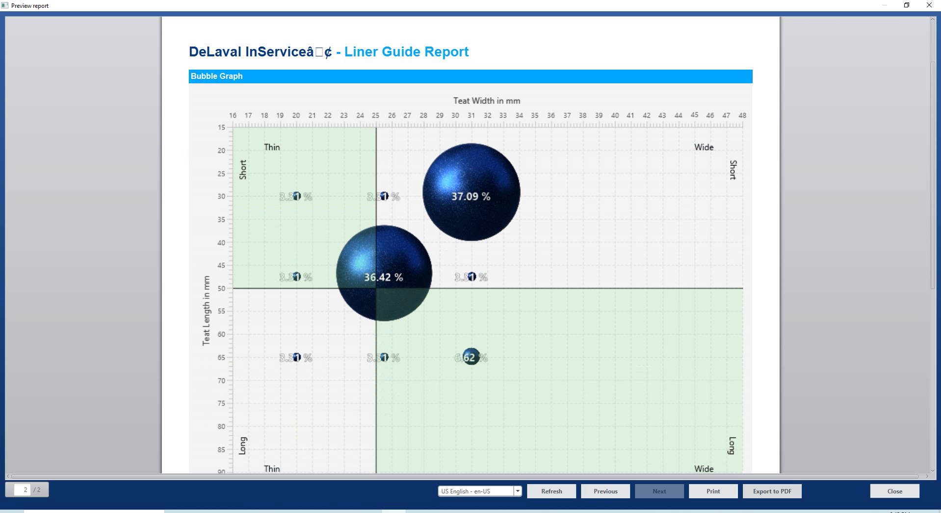Close the report preview via Close button
The height and width of the screenshot is (513, 941).
(895, 491)
